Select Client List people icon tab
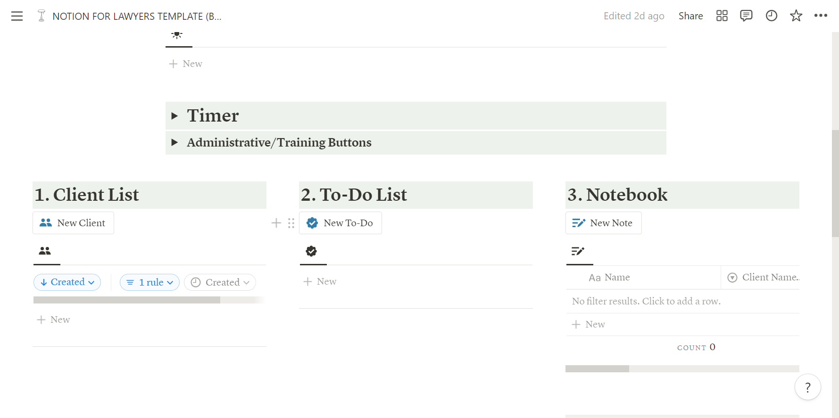 pyautogui.click(x=45, y=251)
